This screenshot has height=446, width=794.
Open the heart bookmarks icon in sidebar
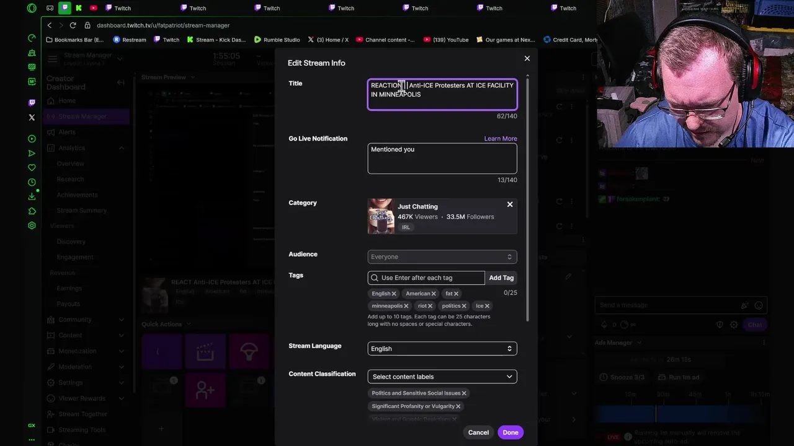click(x=32, y=168)
